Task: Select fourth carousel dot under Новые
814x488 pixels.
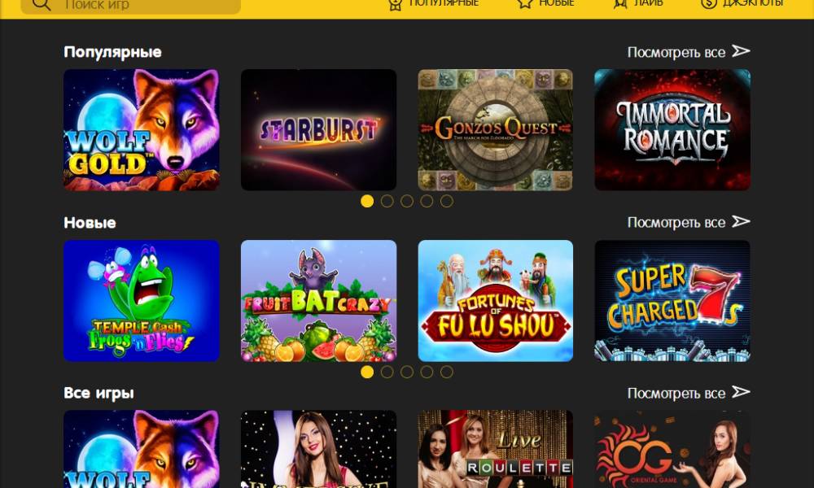Action: [427, 372]
